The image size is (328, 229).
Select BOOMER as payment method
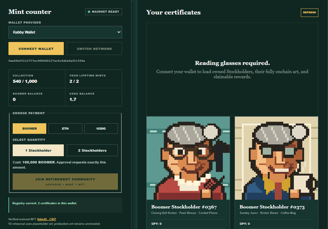pos(29,128)
